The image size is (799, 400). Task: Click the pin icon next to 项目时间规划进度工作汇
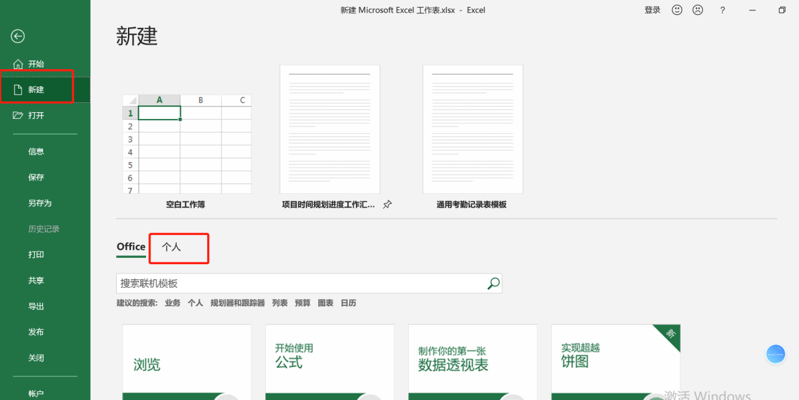click(x=387, y=204)
